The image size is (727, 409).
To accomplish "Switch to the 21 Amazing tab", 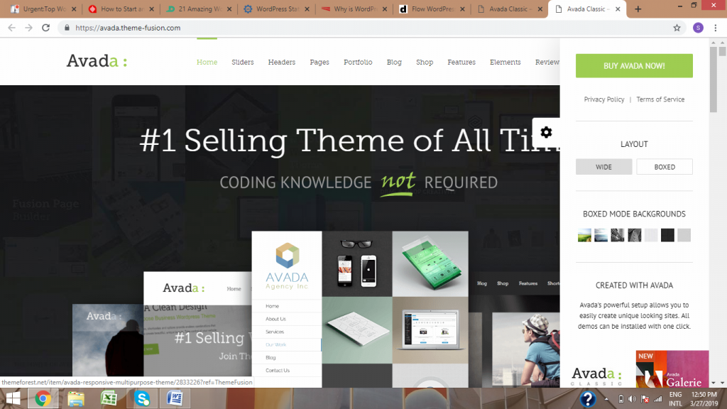I will click(199, 9).
